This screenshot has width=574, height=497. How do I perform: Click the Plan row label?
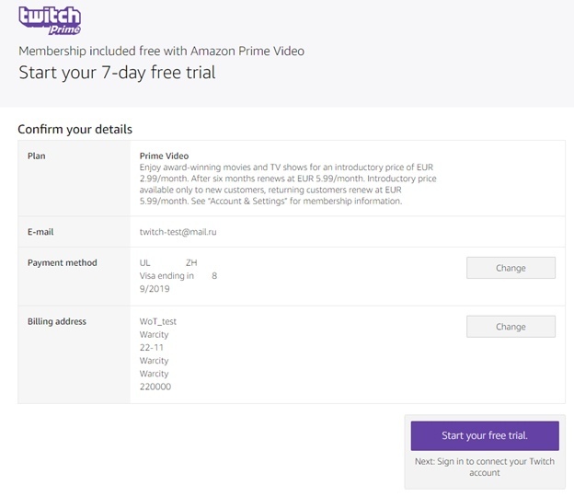coord(37,156)
